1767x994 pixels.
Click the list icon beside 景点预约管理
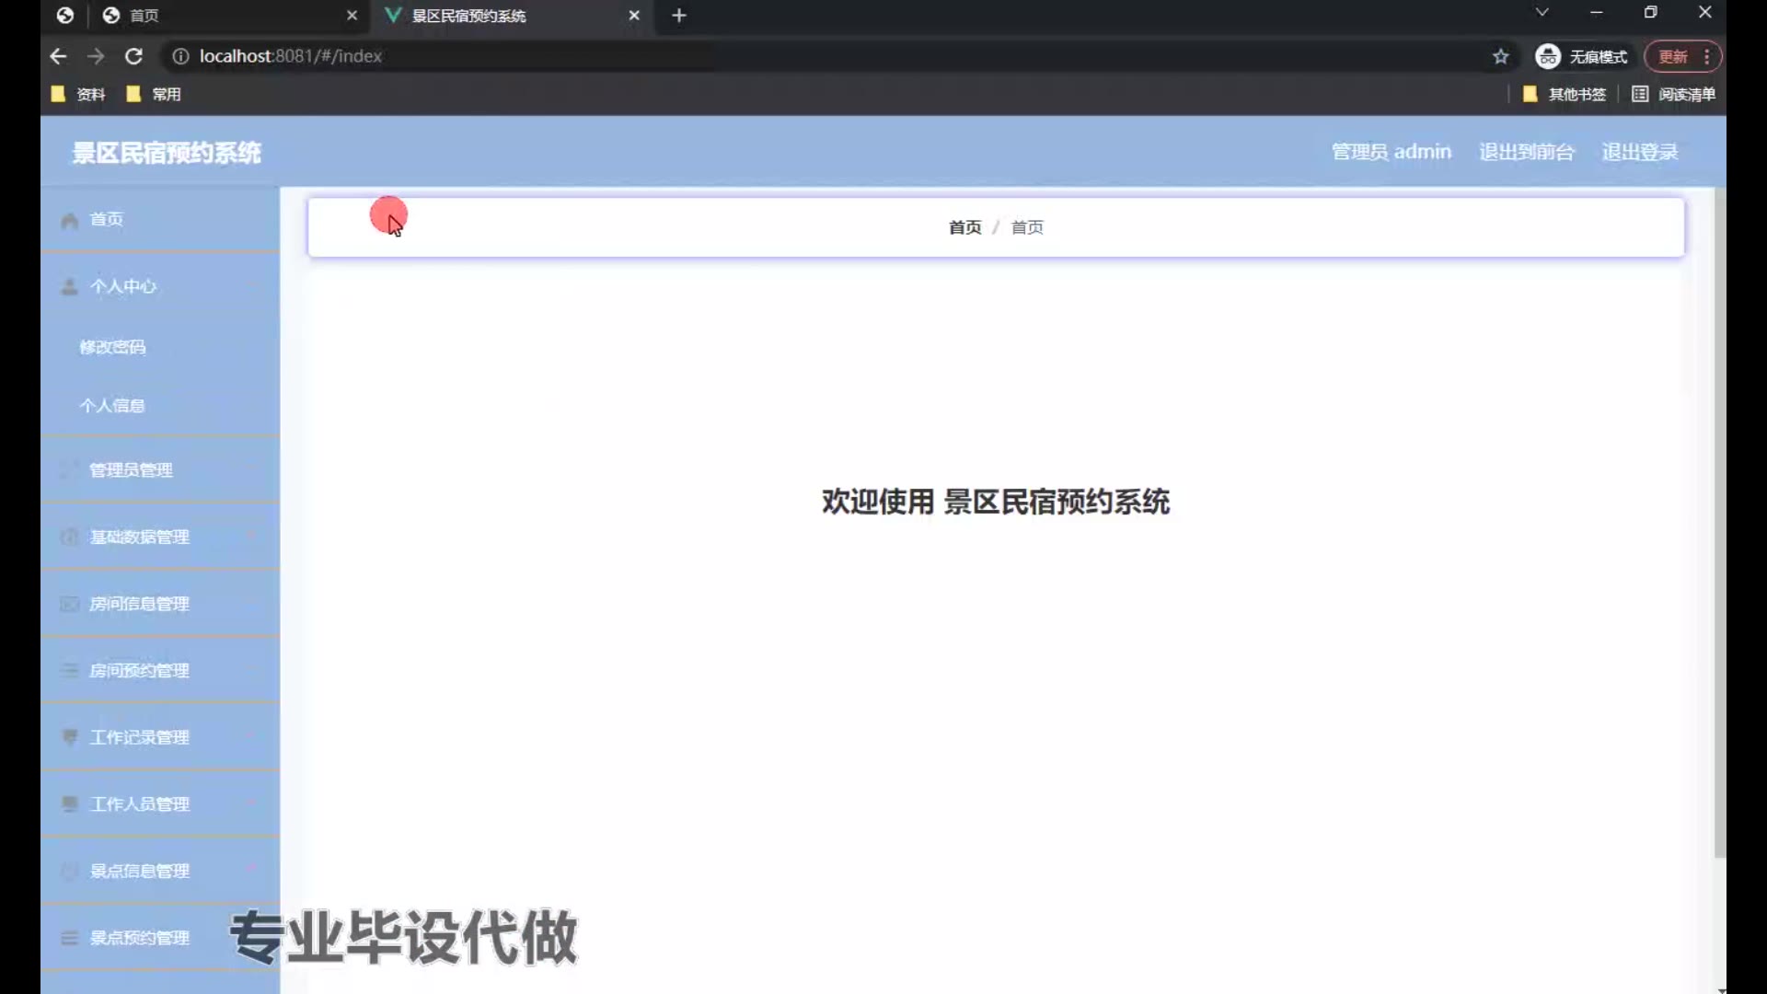coord(69,938)
